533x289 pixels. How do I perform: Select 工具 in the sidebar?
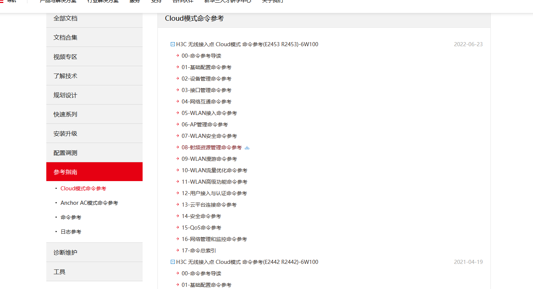click(94, 272)
